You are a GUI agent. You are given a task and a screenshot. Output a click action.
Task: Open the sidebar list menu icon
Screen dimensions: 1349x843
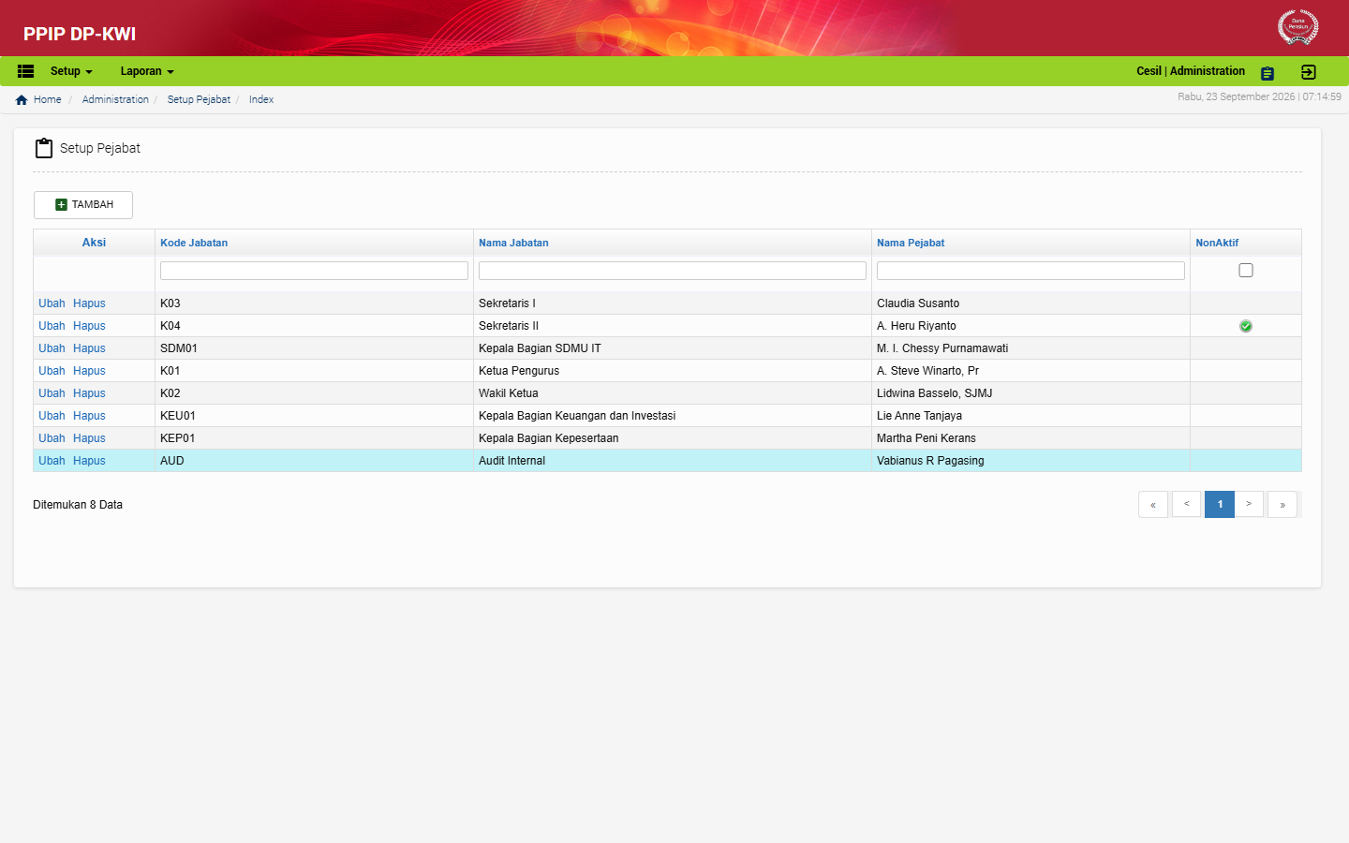tap(26, 71)
